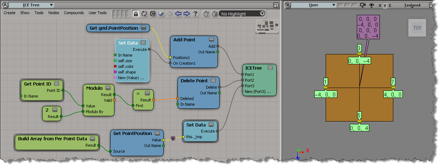Click the blue forward arrow icon
The width and height of the screenshot is (439, 165).
(x=187, y=14)
